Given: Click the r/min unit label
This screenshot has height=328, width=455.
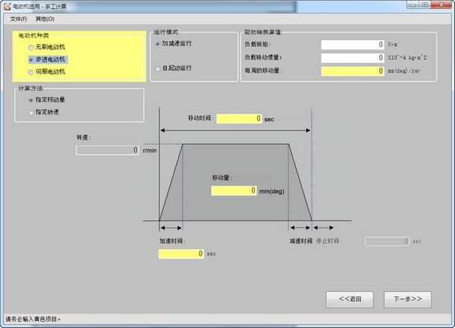Looking at the screenshot, I should [149, 151].
